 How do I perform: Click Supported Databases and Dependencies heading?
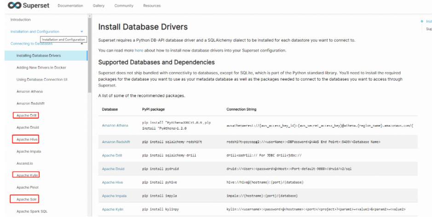pos(156,62)
